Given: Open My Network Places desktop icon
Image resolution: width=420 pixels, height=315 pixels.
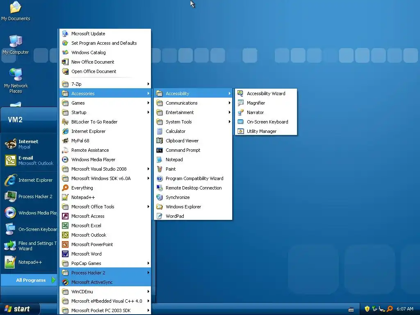Looking at the screenshot, I should 16,81.
